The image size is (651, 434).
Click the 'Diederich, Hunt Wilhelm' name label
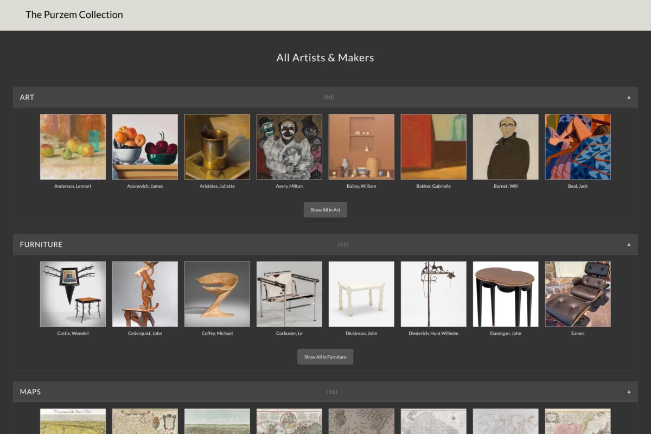coord(433,334)
